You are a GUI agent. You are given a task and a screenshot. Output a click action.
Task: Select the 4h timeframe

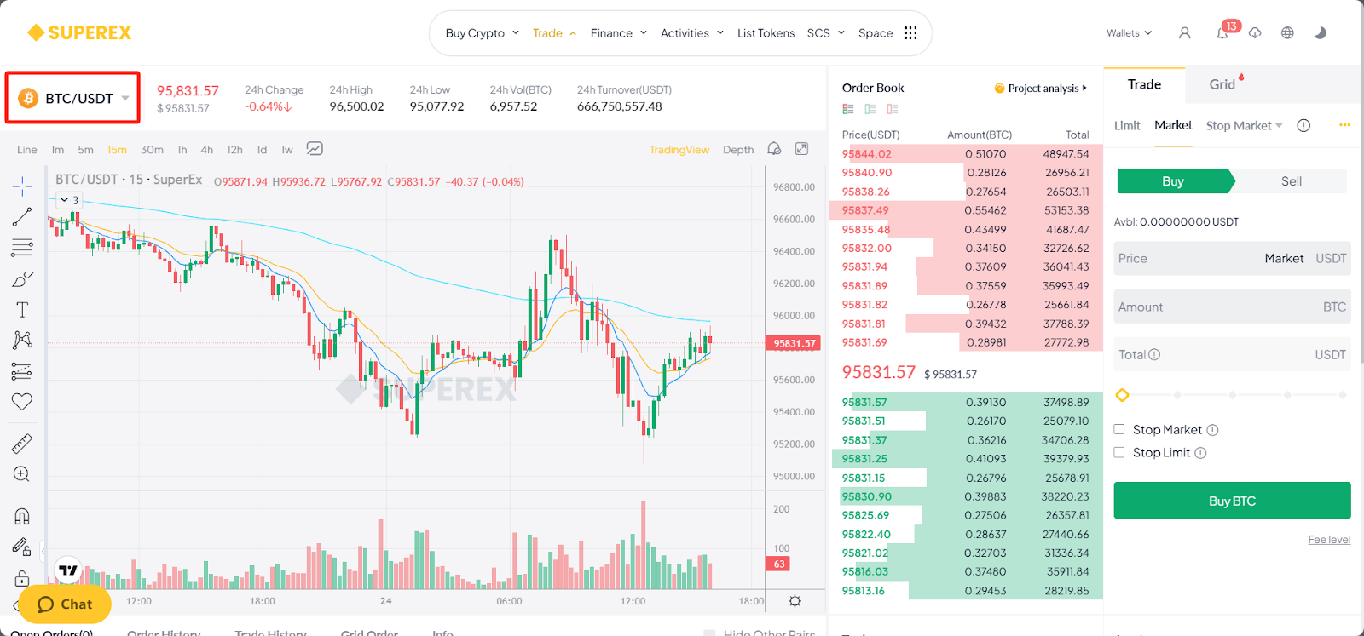click(207, 149)
